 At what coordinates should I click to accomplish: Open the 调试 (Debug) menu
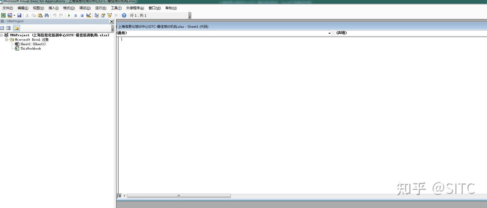(x=85, y=8)
